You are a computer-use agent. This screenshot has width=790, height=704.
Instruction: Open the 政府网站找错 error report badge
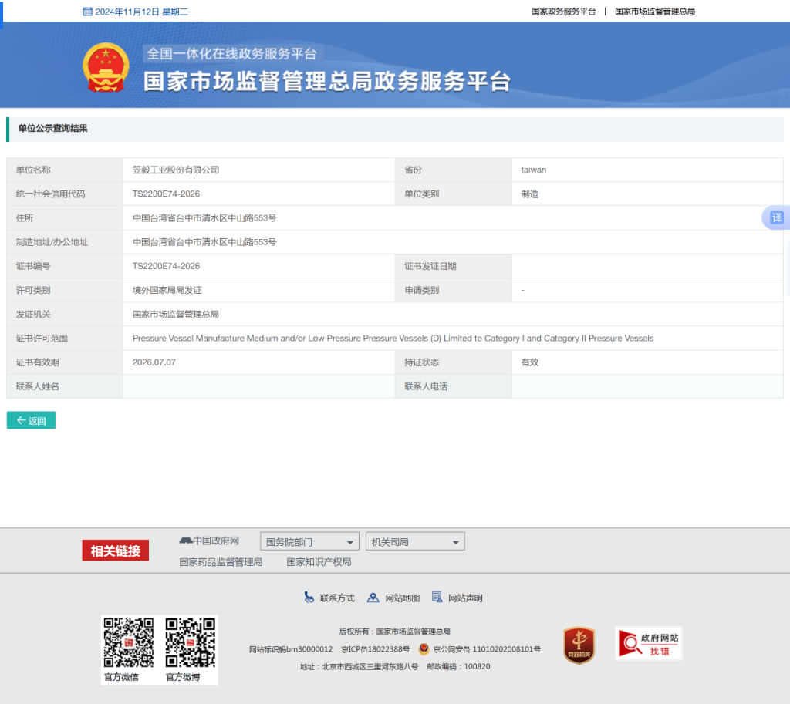(649, 643)
